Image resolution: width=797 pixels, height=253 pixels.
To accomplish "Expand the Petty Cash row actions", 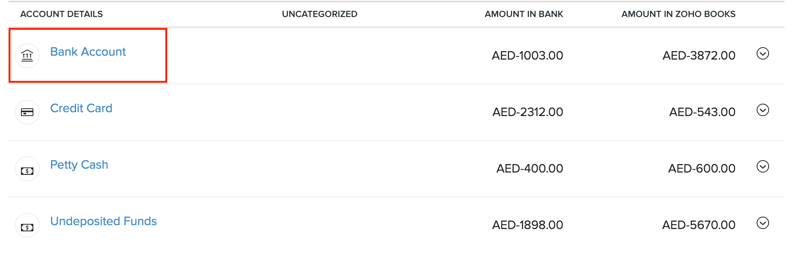I will tap(763, 167).
